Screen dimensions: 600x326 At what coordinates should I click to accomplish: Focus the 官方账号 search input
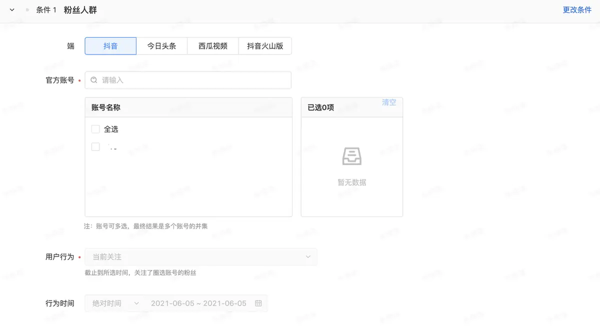point(188,80)
